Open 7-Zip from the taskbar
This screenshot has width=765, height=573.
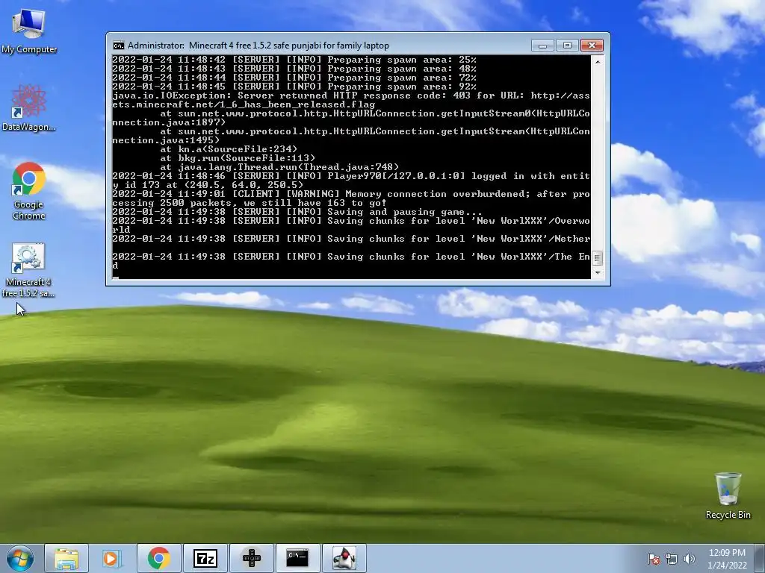pos(205,558)
